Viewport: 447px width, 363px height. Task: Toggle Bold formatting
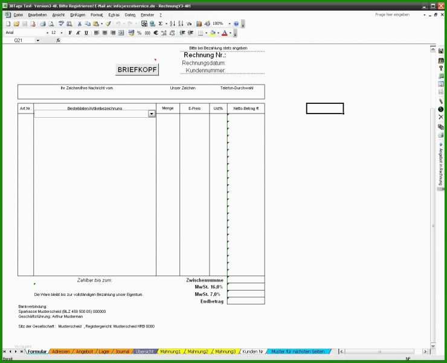70,33
